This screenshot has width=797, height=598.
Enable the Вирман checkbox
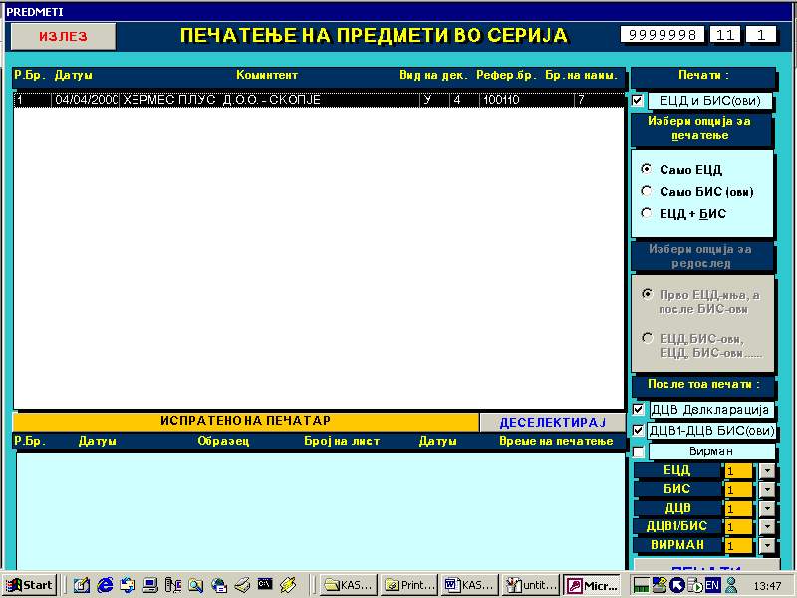pyautogui.click(x=638, y=451)
